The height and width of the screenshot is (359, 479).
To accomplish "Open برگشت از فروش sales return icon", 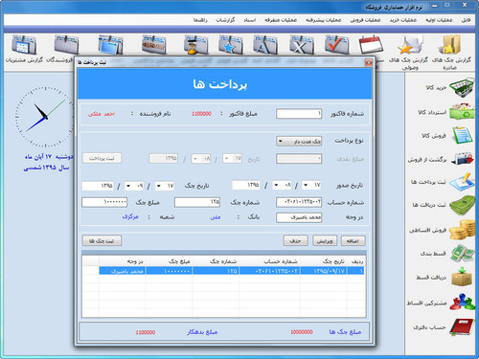I will pyautogui.click(x=462, y=159).
